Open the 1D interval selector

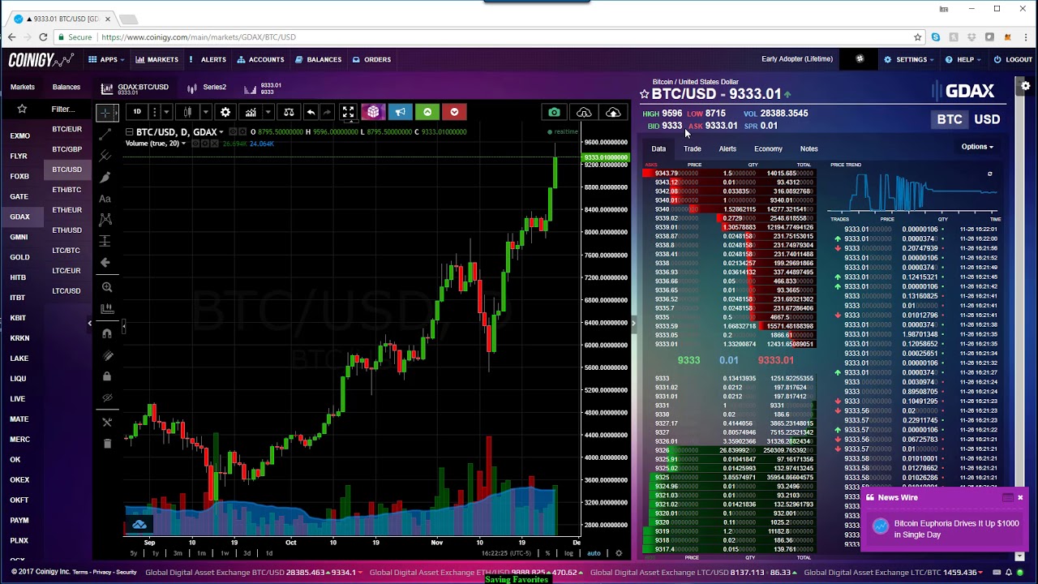click(x=137, y=112)
